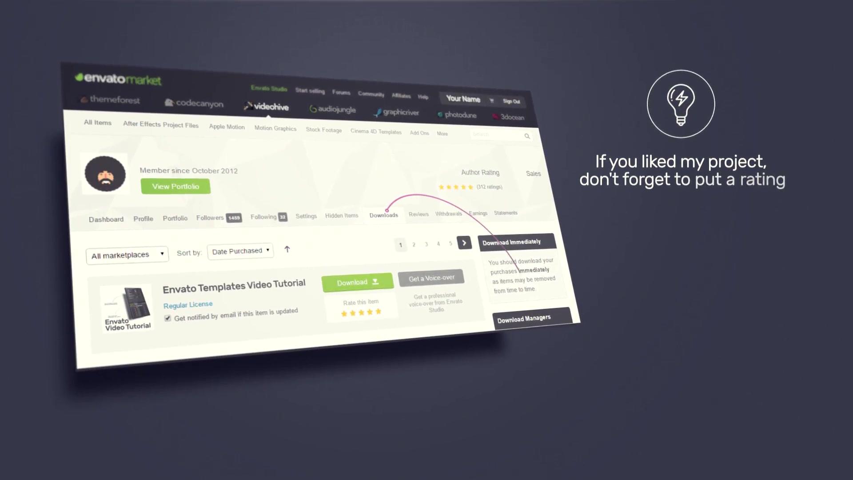Click the Download button for Envato Templates
This screenshot has width=853, height=480.
pos(357,282)
